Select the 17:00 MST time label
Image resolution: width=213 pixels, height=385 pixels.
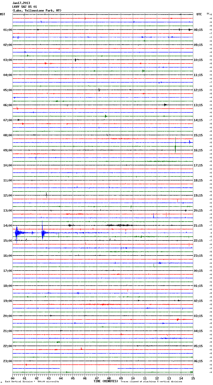pyautogui.click(x=8, y=271)
